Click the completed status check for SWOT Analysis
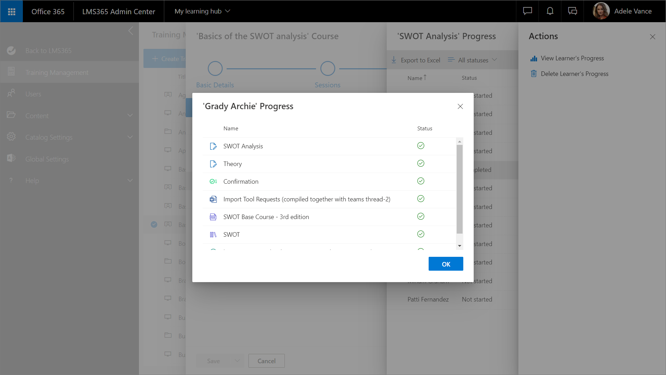Screen dimensions: 666x375 pyautogui.click(x=421, y=146)
